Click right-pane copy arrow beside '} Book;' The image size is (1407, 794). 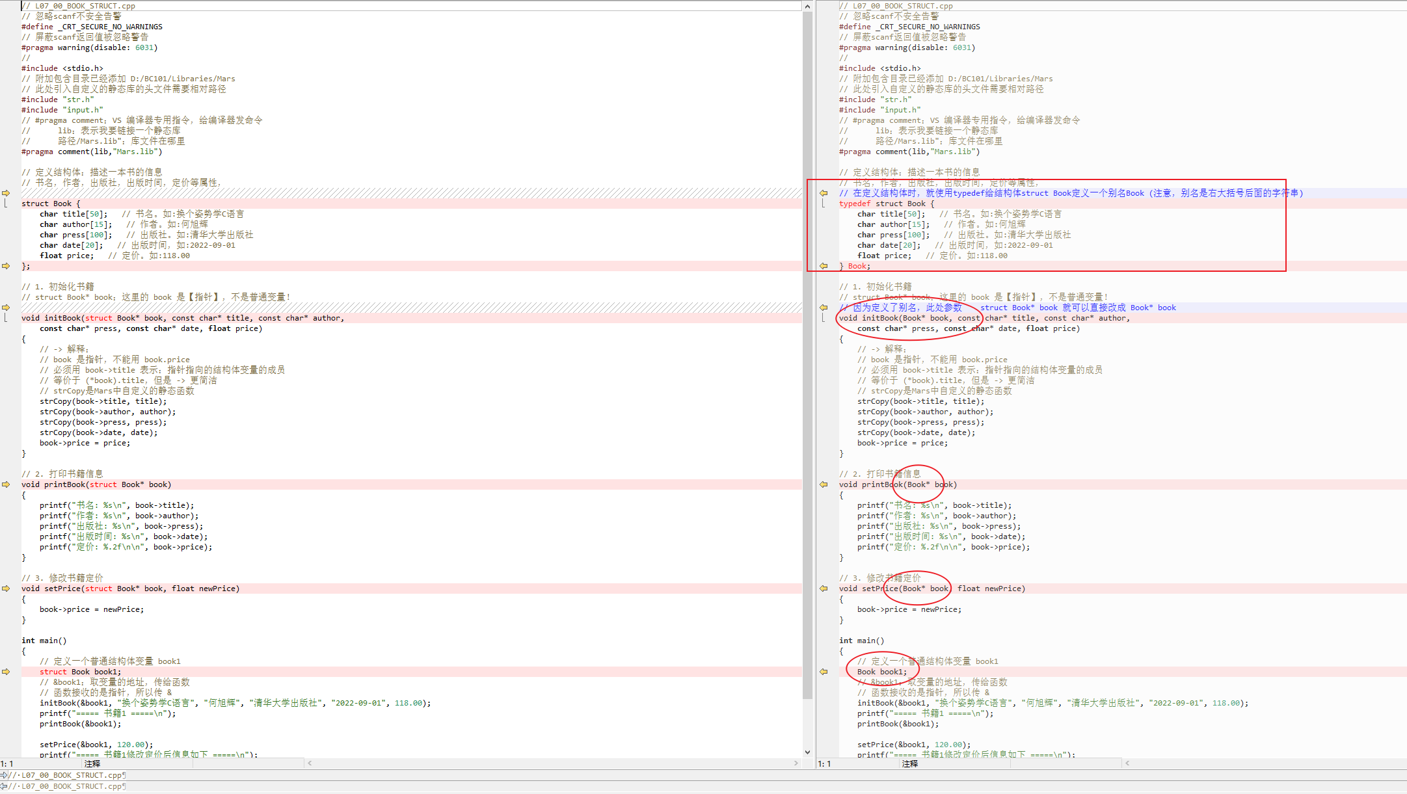pos(824,266)
